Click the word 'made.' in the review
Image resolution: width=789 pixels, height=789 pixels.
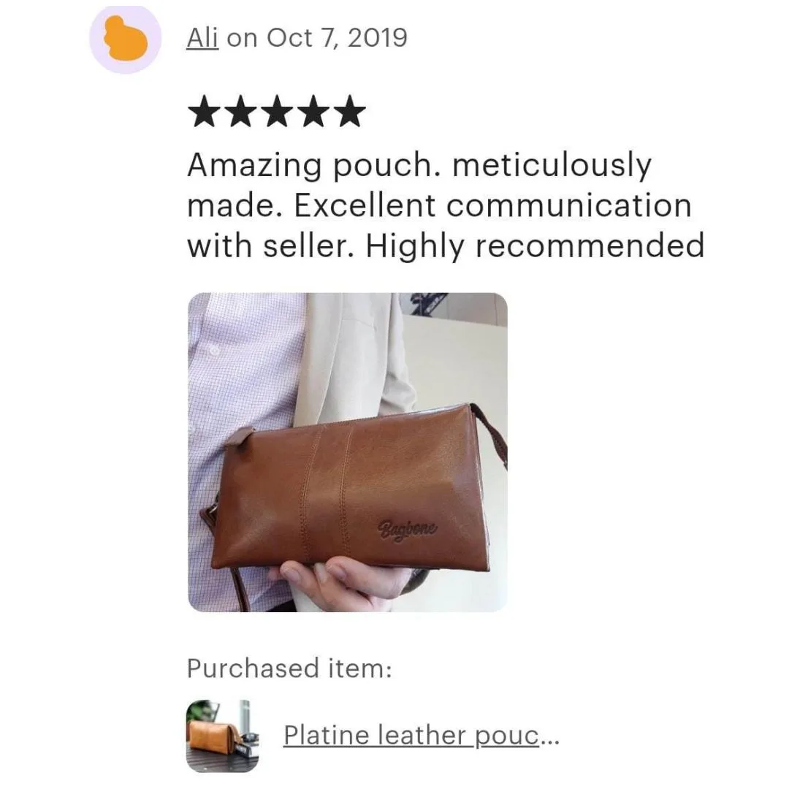tap(235, 206)
